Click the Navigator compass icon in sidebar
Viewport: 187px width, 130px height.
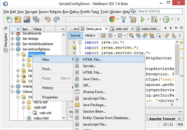click(6, 50)
